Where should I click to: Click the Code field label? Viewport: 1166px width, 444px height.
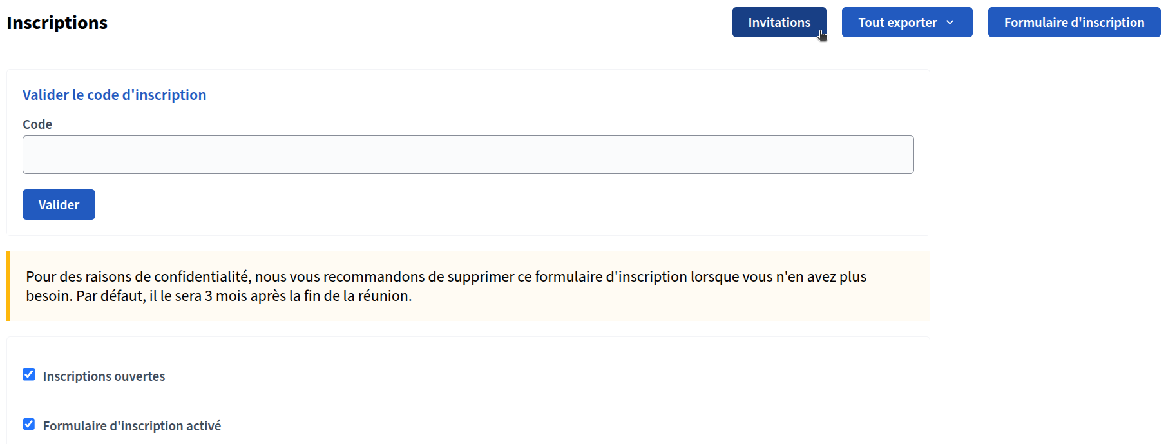click(x=37, y=124)
